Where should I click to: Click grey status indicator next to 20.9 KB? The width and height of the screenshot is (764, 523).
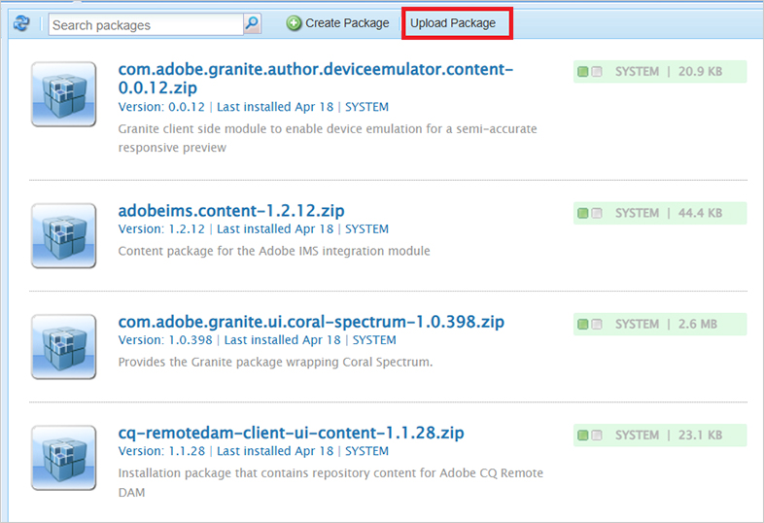pyautogui.click(x=597, y=72)
